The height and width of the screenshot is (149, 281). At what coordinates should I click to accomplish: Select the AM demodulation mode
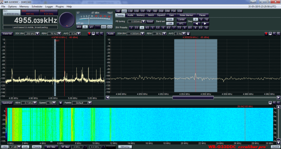tap(118, 11)
